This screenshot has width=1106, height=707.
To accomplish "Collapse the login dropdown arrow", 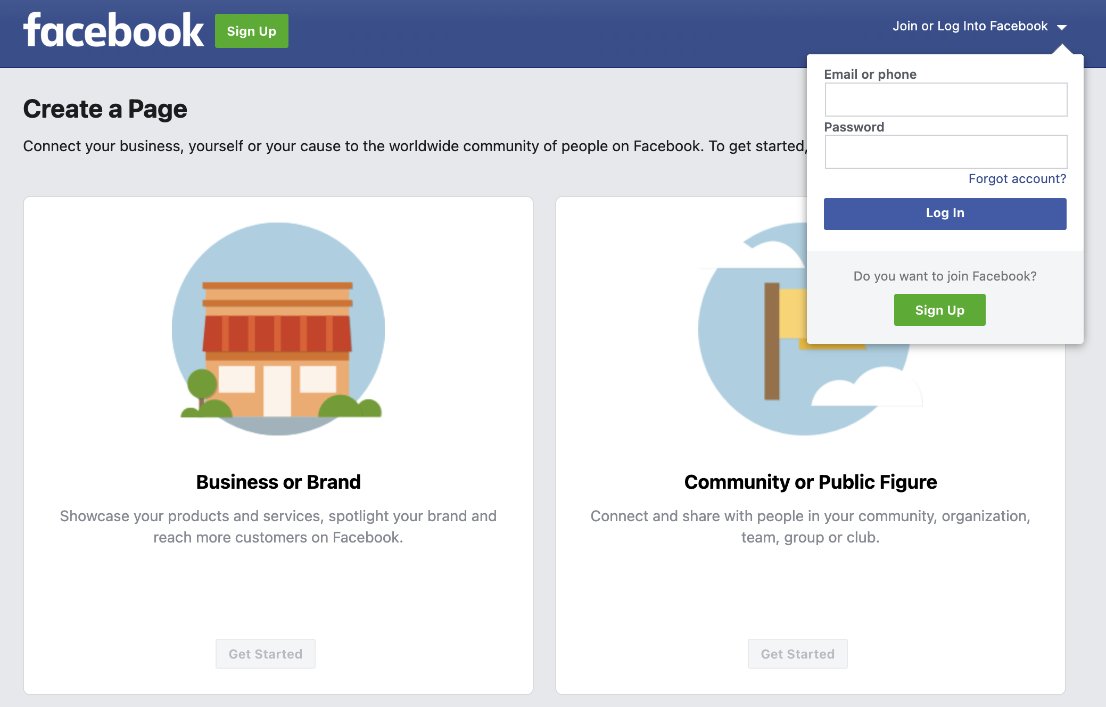I will point(1062,26).
